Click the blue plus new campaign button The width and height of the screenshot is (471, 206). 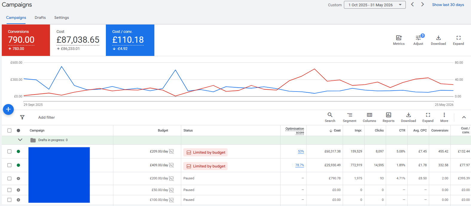[x=8, y=109]
